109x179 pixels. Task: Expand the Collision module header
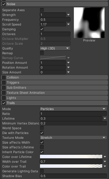click(54, 77)
